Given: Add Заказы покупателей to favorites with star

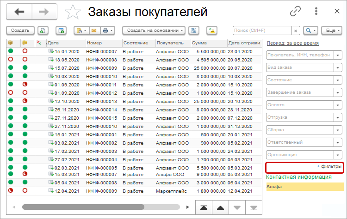Looking at the screenshot, I should [73, 12].
